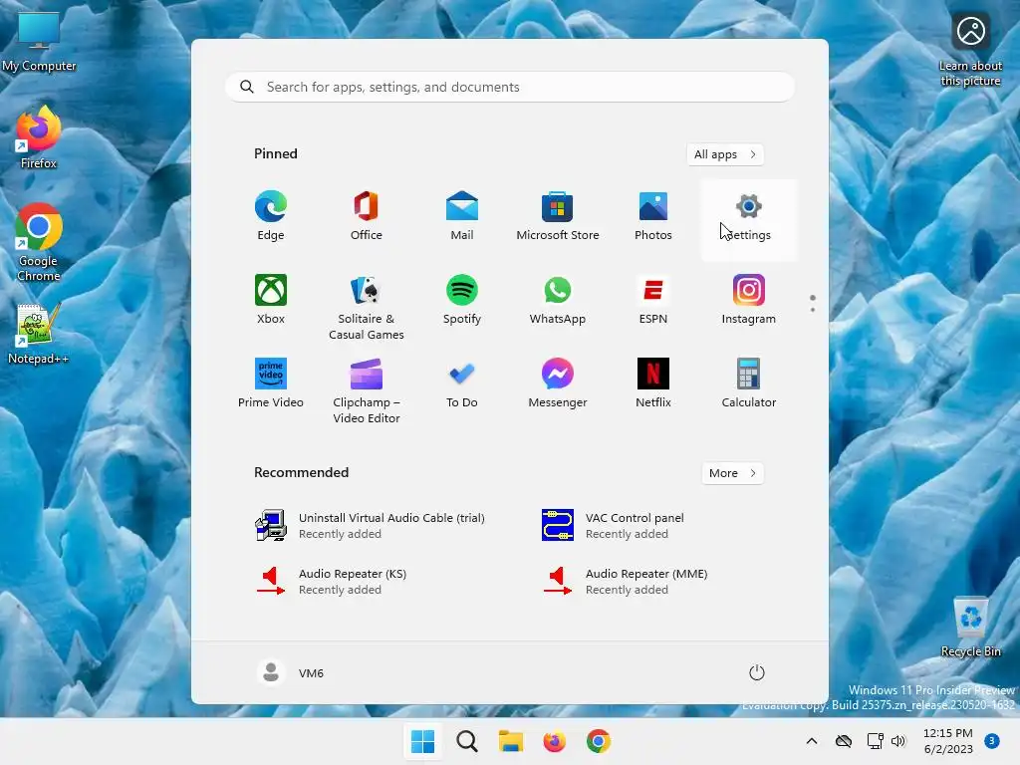Show All apps list
The width and height of the screenshot is (1020, 765).
pos(725,154)
